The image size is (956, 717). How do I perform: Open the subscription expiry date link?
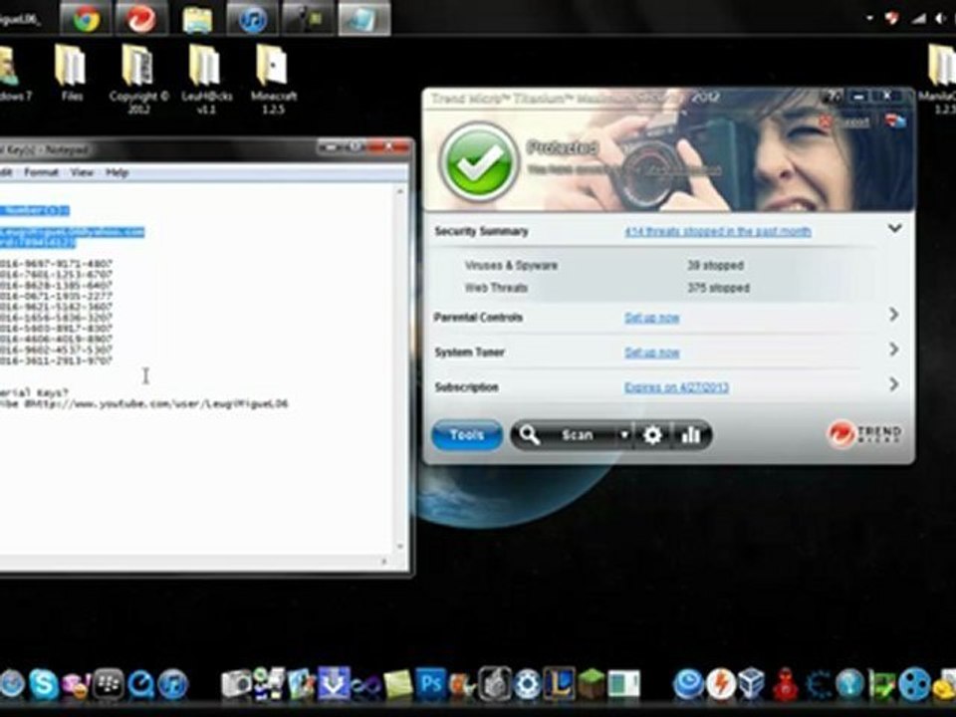click(x=676, y=387)
